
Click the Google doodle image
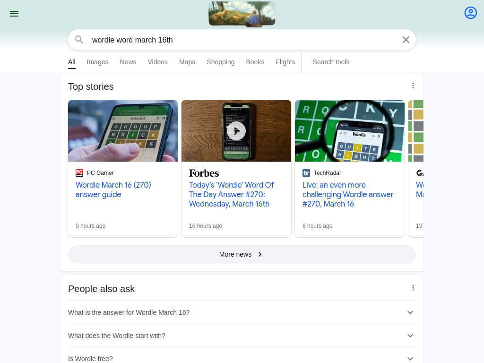point(242,14)
